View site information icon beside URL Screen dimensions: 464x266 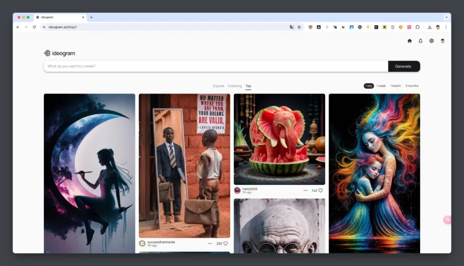click(44, 27)
